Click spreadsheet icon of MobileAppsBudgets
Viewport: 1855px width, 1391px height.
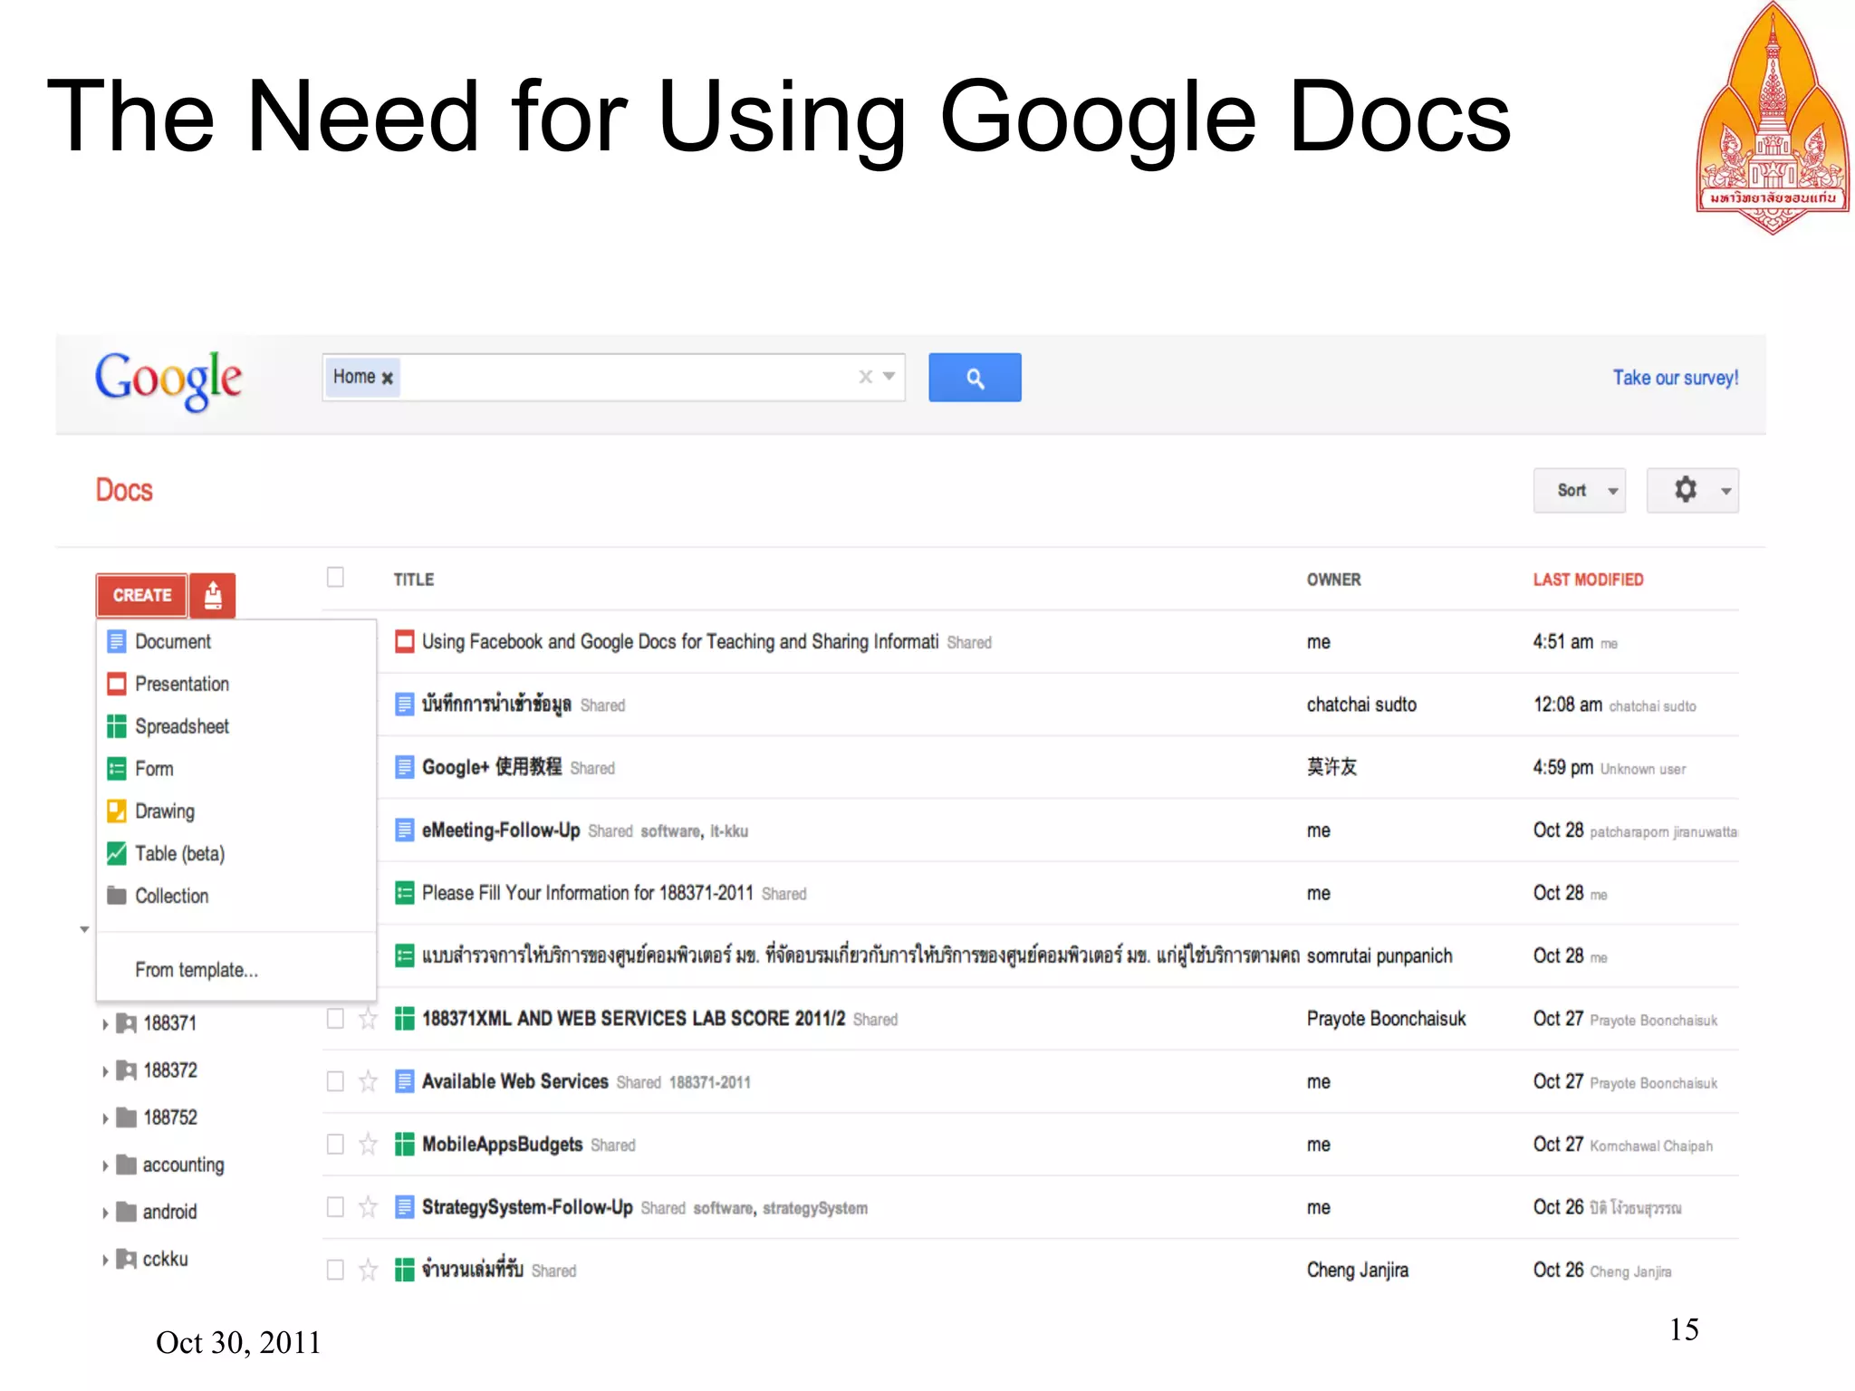[405, 1145]
